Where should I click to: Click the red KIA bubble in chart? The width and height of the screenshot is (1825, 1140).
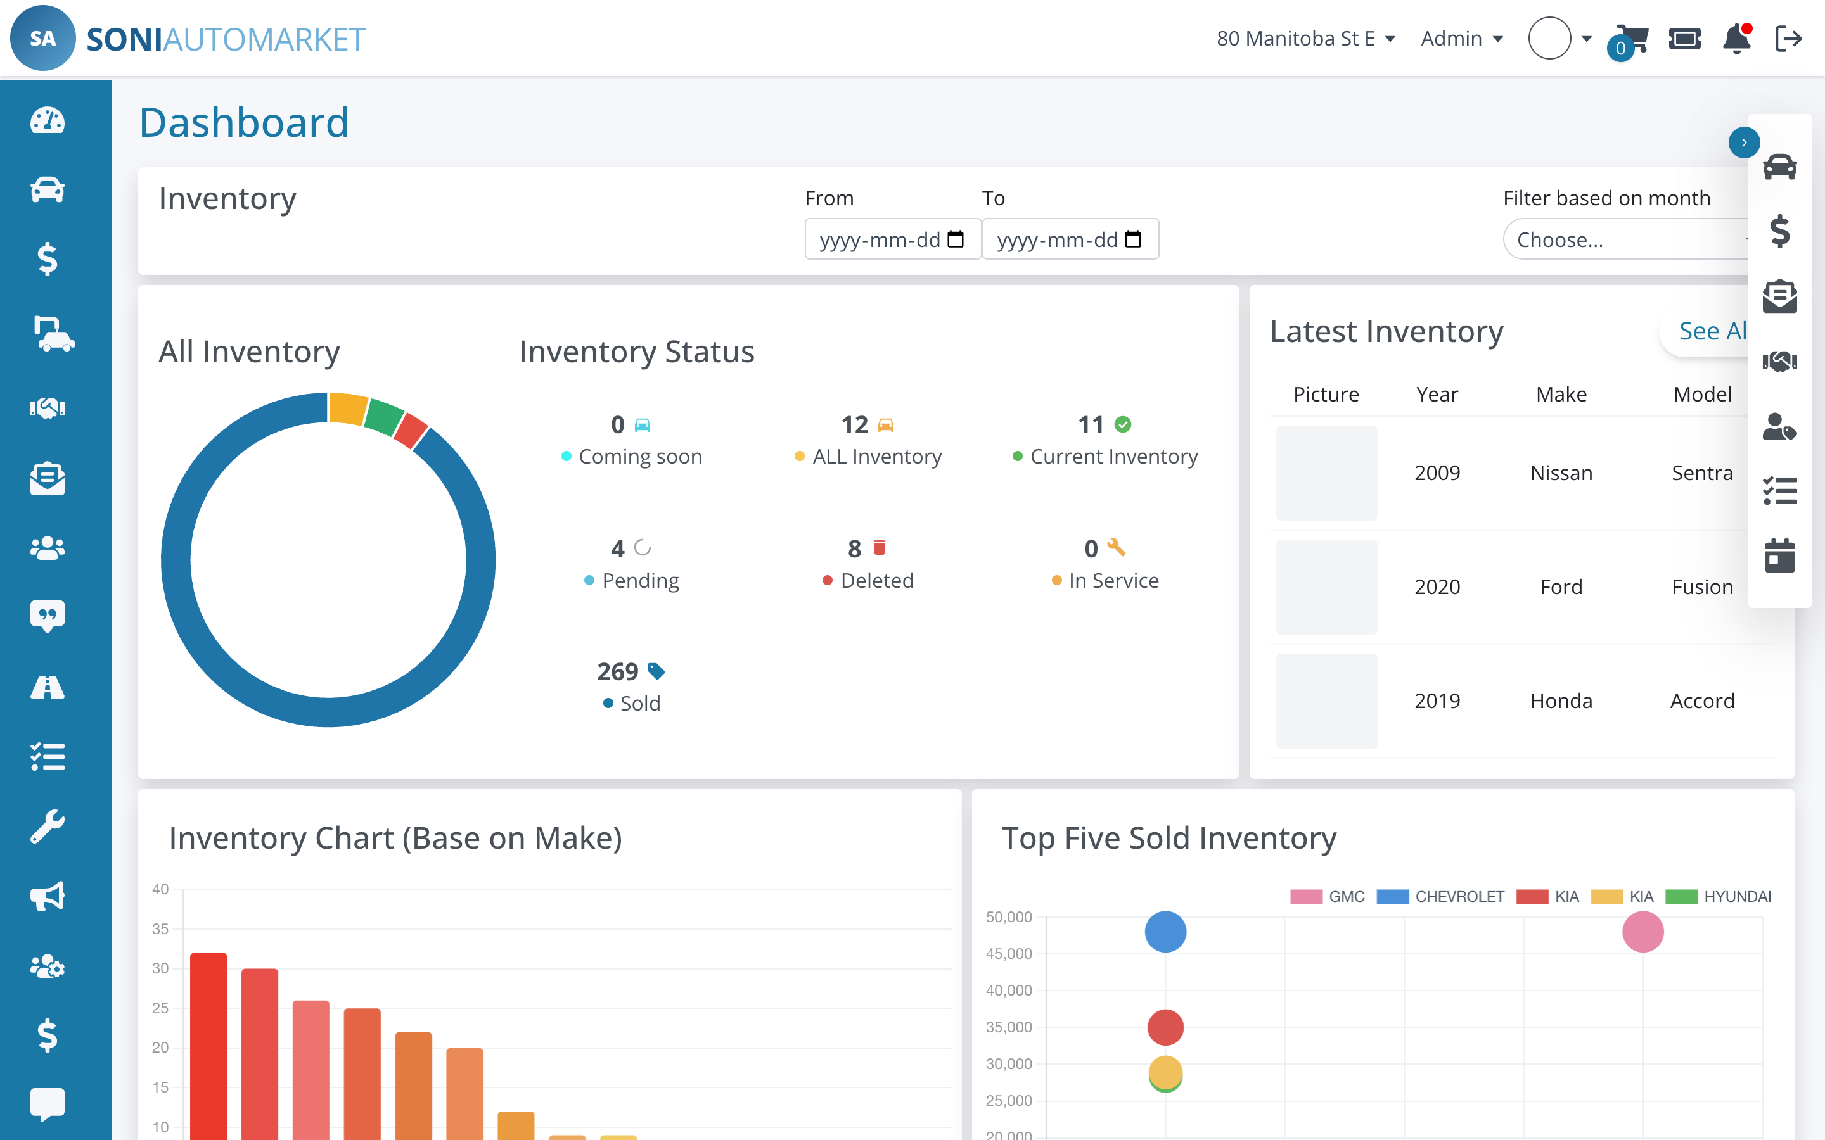tap(1165, 1027)
